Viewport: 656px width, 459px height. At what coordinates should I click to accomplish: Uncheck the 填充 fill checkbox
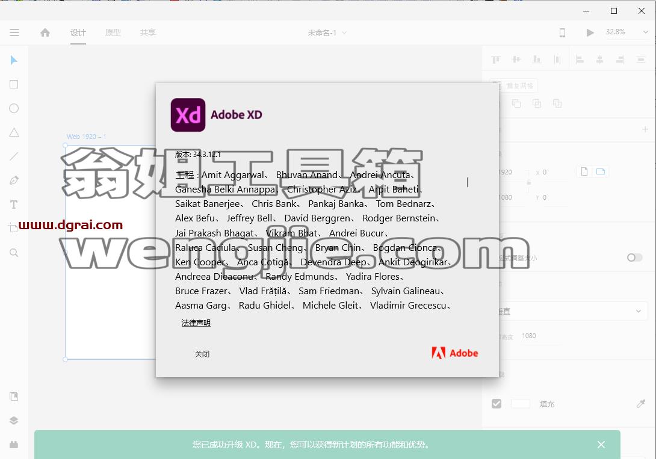(x=497, y=404)
